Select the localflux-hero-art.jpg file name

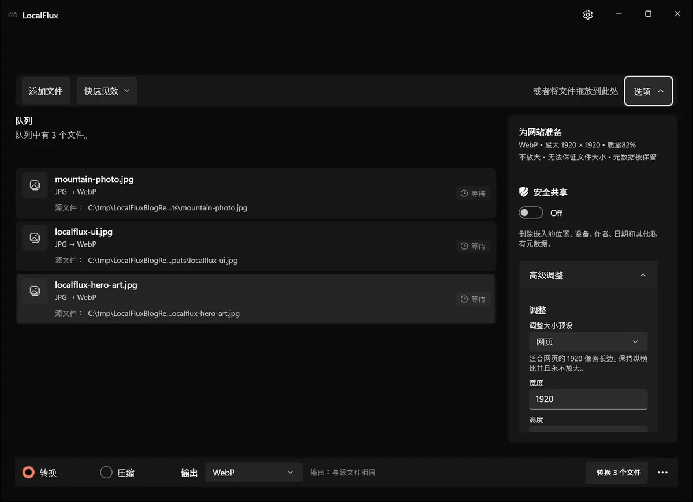tap(96, 285)
